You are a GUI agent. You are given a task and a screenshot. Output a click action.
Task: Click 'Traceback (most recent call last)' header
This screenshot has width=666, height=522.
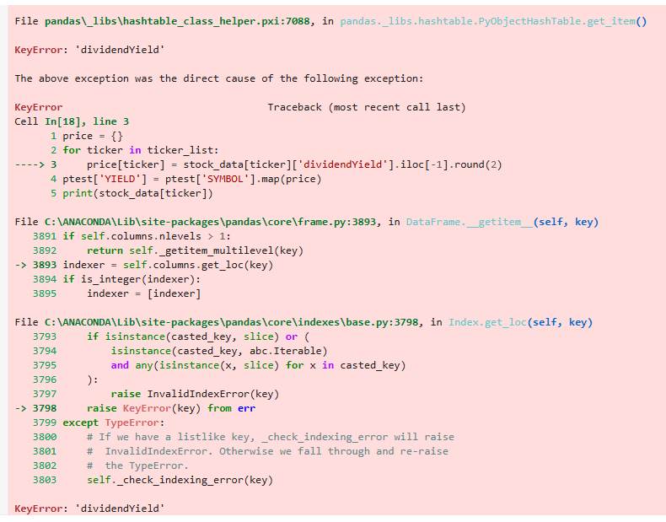pos(367,107)
